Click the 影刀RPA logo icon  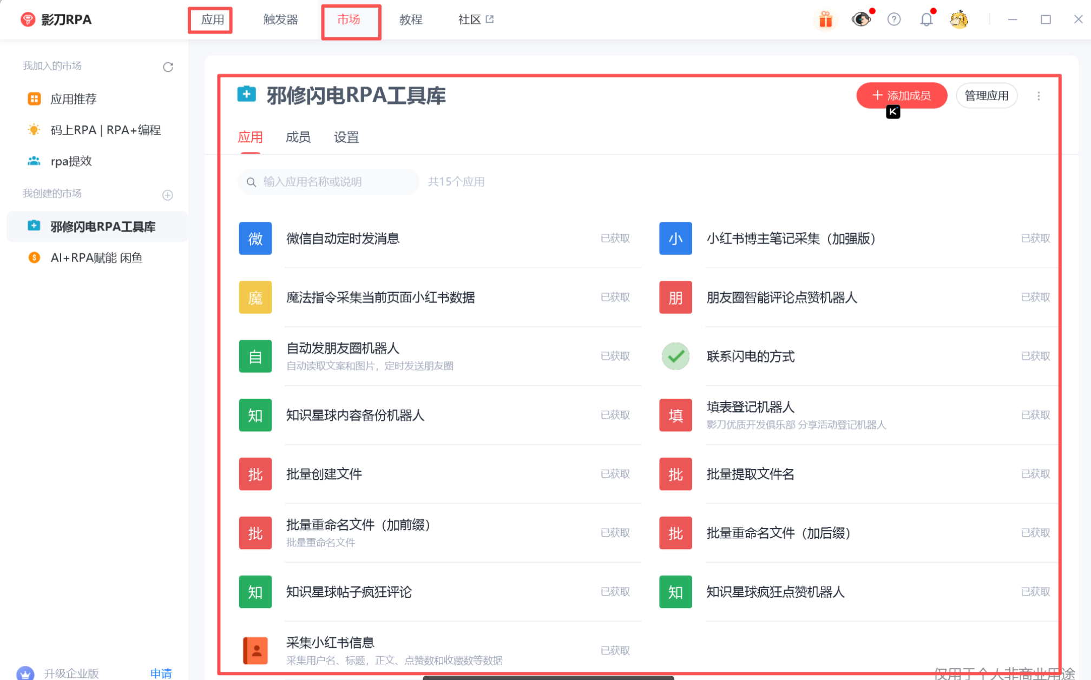coord(28,19)
